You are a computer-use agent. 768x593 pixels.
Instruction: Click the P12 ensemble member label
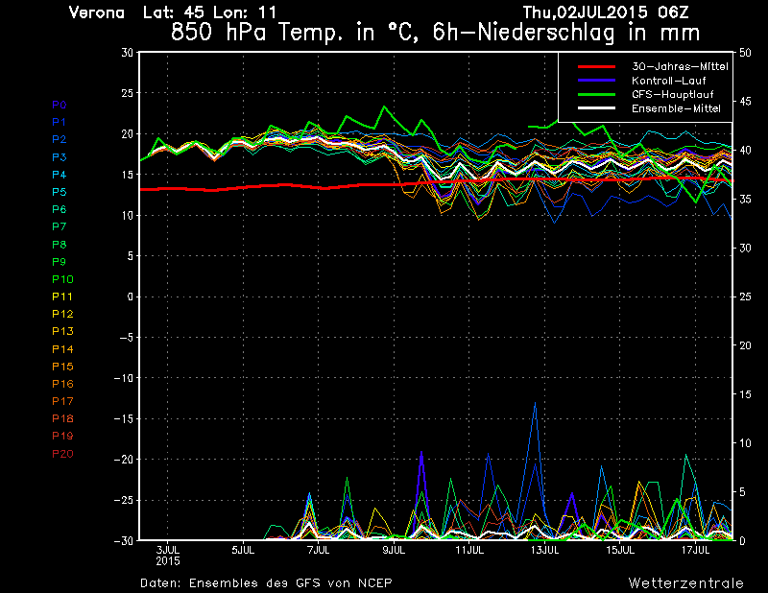[x=62, y=314]
